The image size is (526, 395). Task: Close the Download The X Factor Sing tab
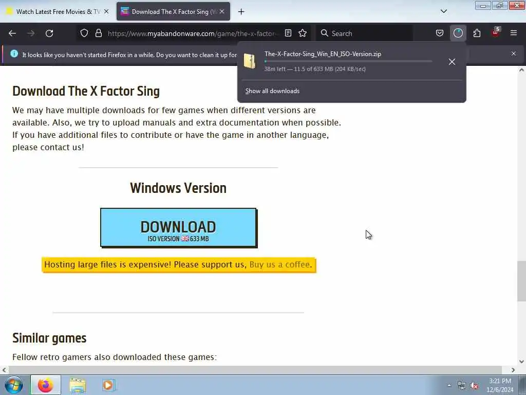pos(222,11)
